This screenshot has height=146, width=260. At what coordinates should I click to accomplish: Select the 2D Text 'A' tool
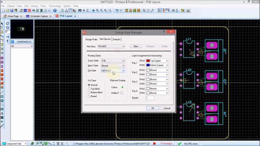(2, 114)
